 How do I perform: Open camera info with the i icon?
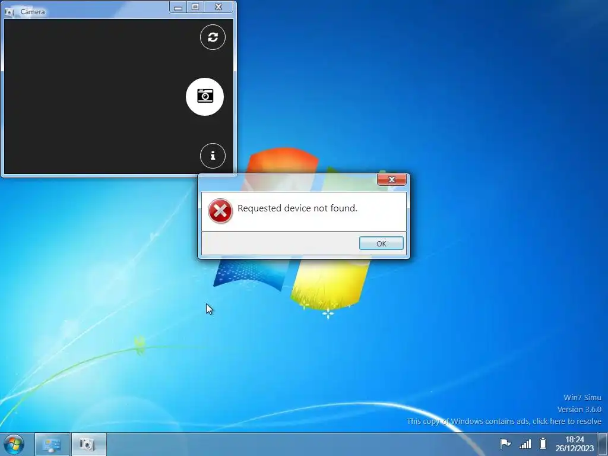pyautogui.click(x=213, y=156)
